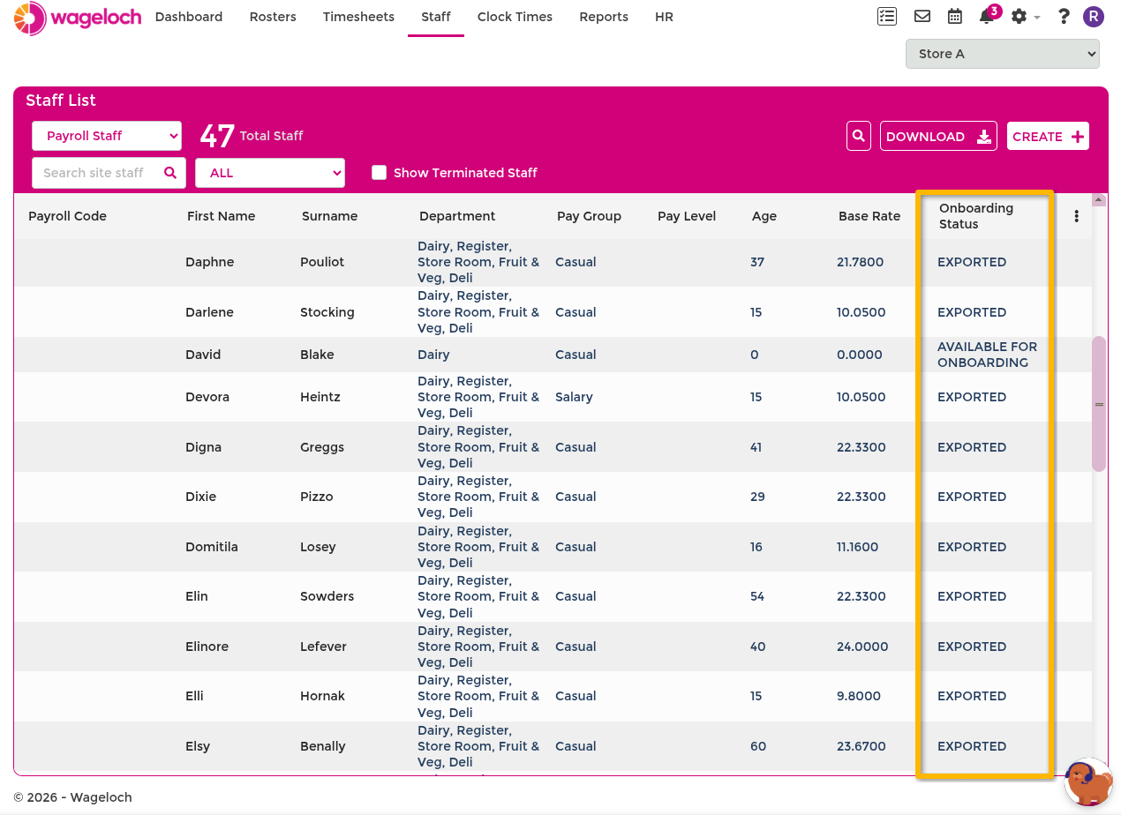Image resolution: width=1121 pixels, height=815 pixels.
Task: Click the 47 Total Staff count
Action: tap(252, 136)
